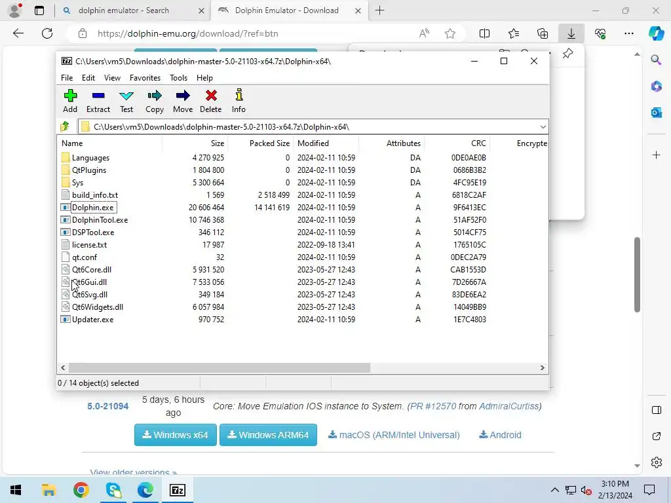The height and width of the screenshot is (503, 671).
Task: Select Qt6Svg.dll file
Action: click(x=89, y=294)
